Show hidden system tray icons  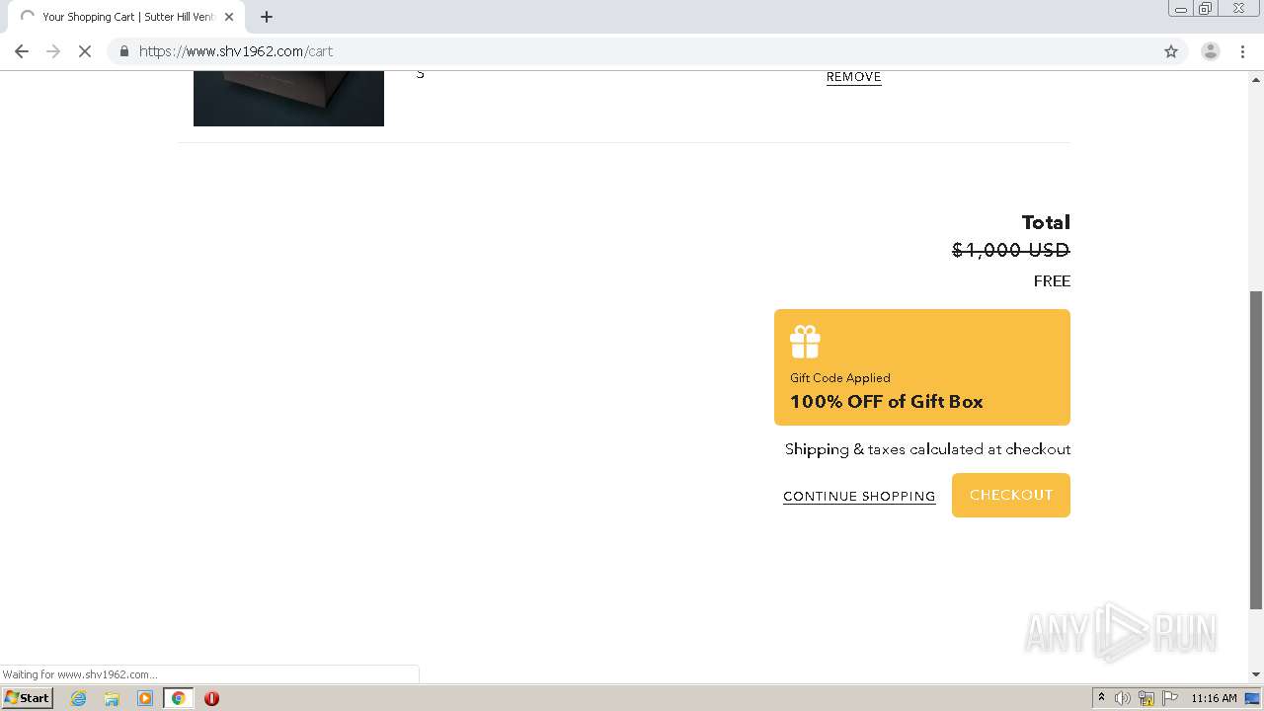pos(1101,698)
